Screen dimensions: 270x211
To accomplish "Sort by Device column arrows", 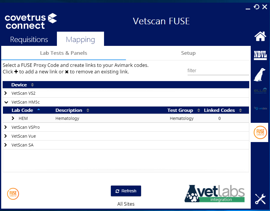I will point(32,85).
